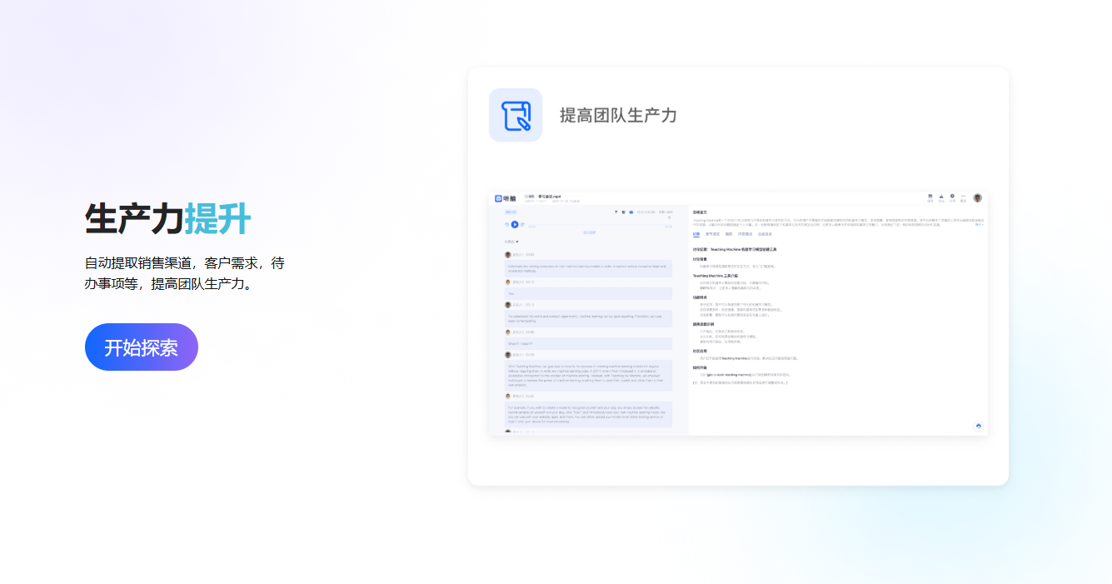The width and height of the screenshot is (1112, 584).
Task: Open the 分享 (share) icon
Action: click(952, 197)
